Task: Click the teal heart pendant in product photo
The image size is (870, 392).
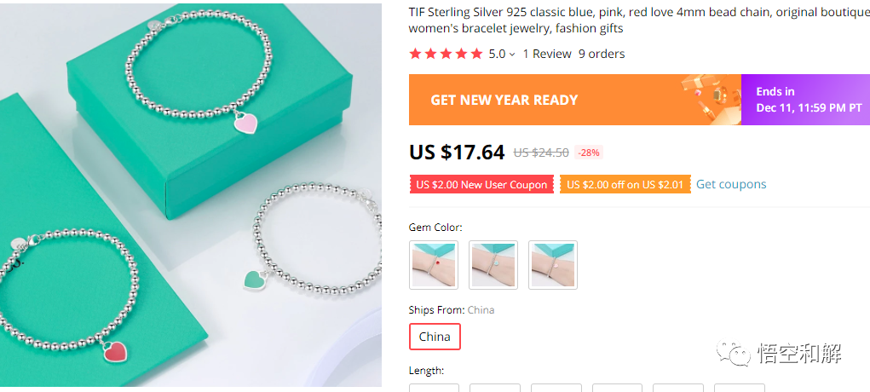Action: pyautogui.click(x=256, y=279)
